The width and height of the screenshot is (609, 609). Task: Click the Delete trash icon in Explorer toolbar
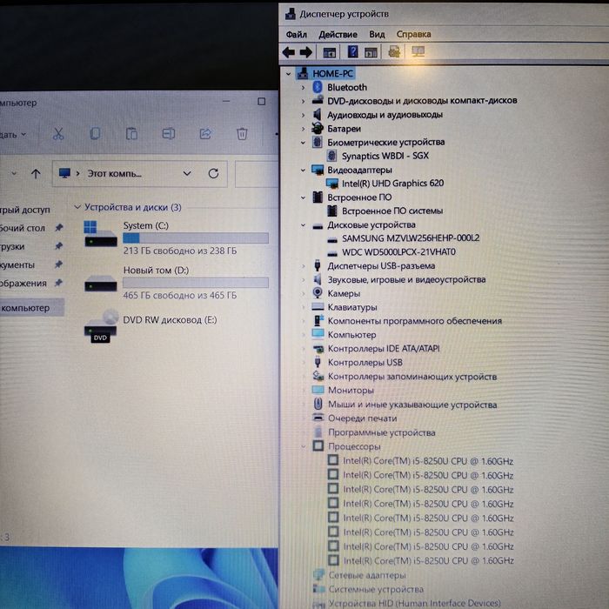click(242, 134)
